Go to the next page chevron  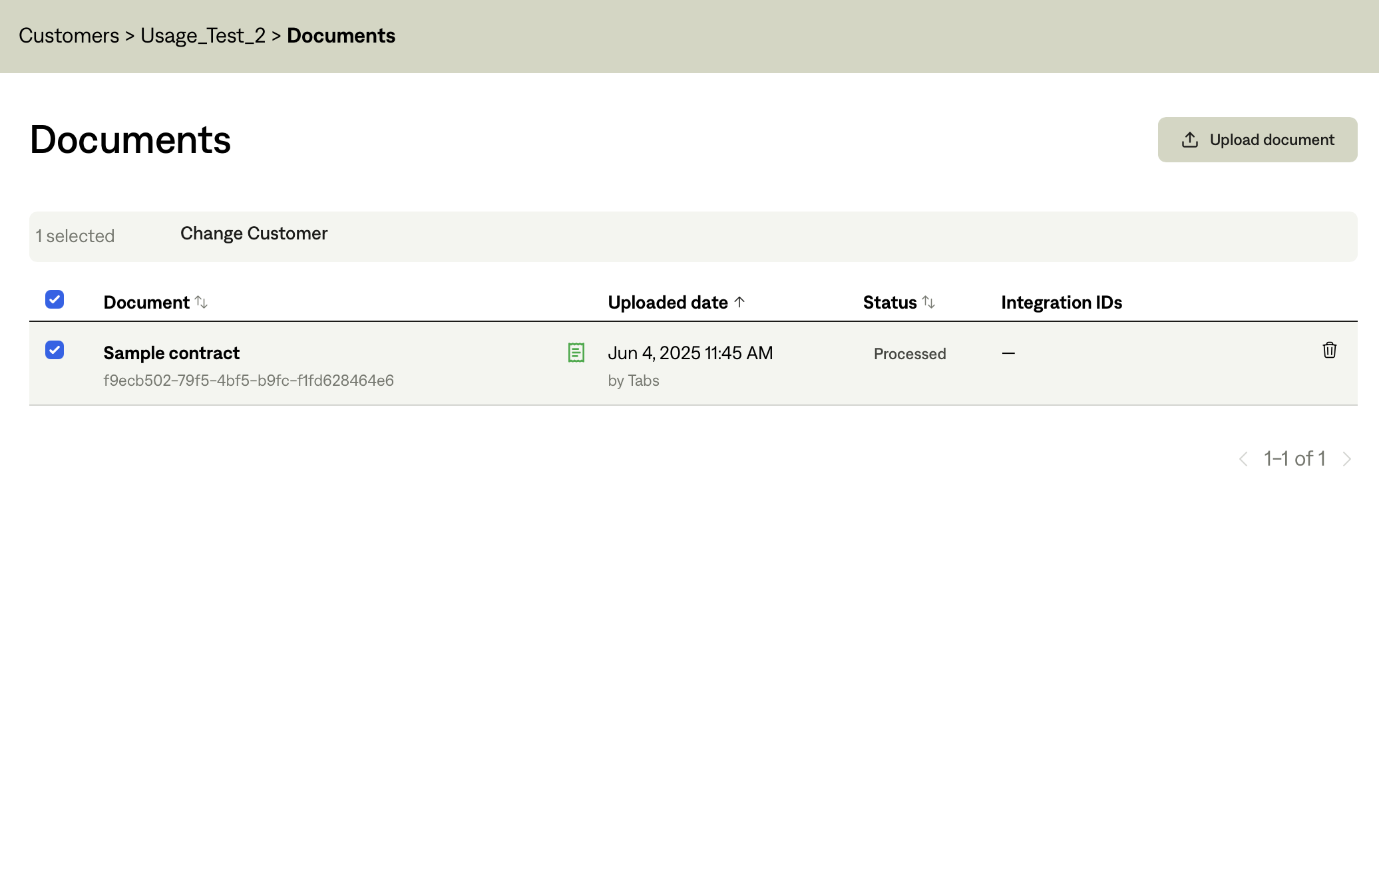pyautogui.click(x=1346, y=459)
